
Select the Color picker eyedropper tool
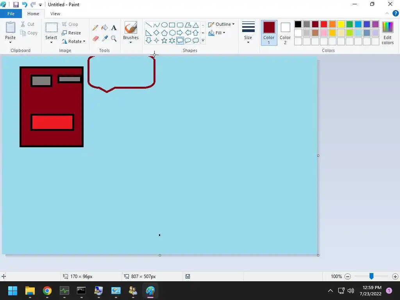pyautogui.click(x=105, y=39)
